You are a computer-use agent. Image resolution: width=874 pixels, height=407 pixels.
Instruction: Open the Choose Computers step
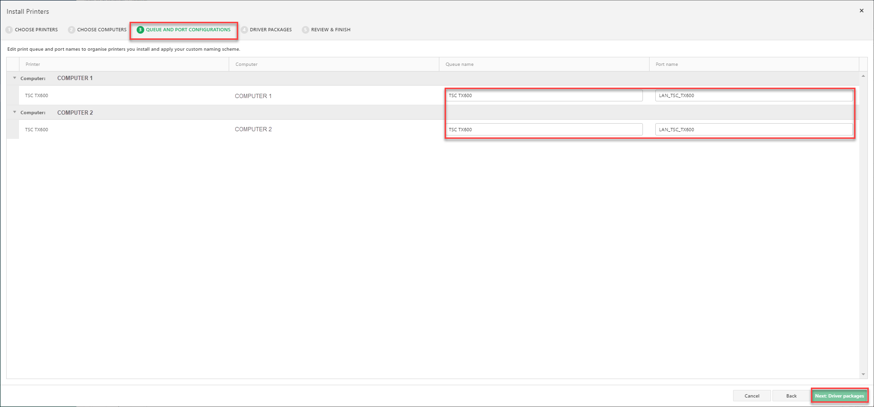(x=97, y=30)
